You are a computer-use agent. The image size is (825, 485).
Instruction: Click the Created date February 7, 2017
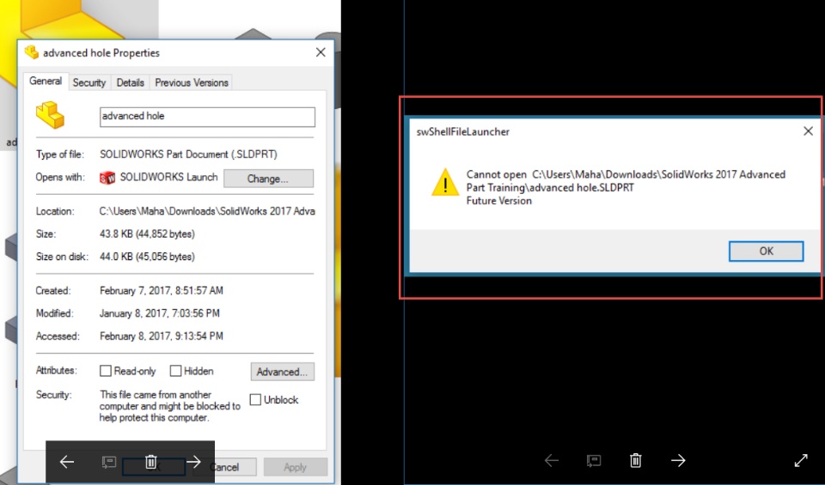click(x=162, y=290)
